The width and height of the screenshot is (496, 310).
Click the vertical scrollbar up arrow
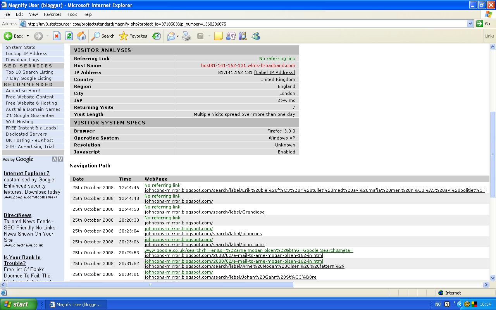493,47
